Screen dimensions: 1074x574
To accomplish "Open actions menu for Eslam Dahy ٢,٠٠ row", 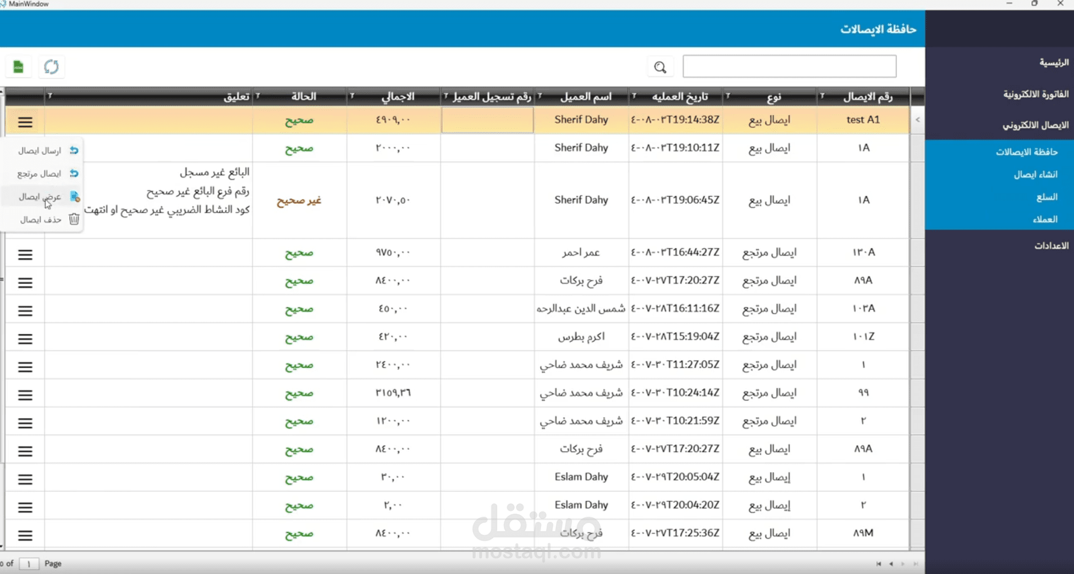I will click(x=25, y=508).
